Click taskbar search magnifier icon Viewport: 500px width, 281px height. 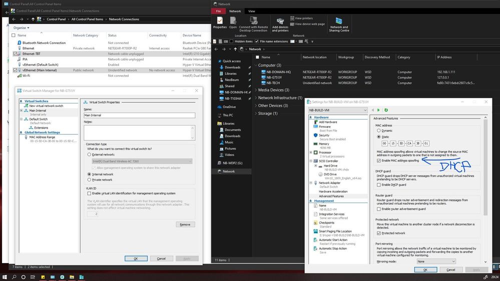(14, 277)
